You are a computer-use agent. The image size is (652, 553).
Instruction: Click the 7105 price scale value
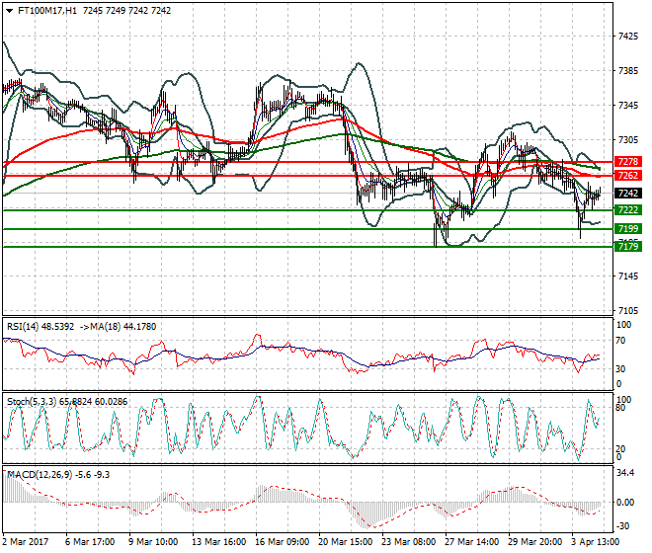pyautogui.click(x=628, y=311)
